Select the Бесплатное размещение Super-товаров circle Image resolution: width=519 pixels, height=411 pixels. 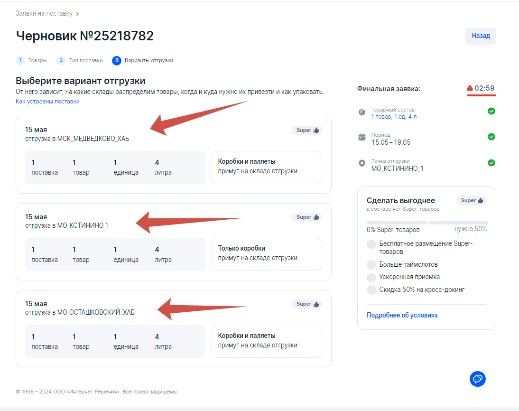[371, 244]
